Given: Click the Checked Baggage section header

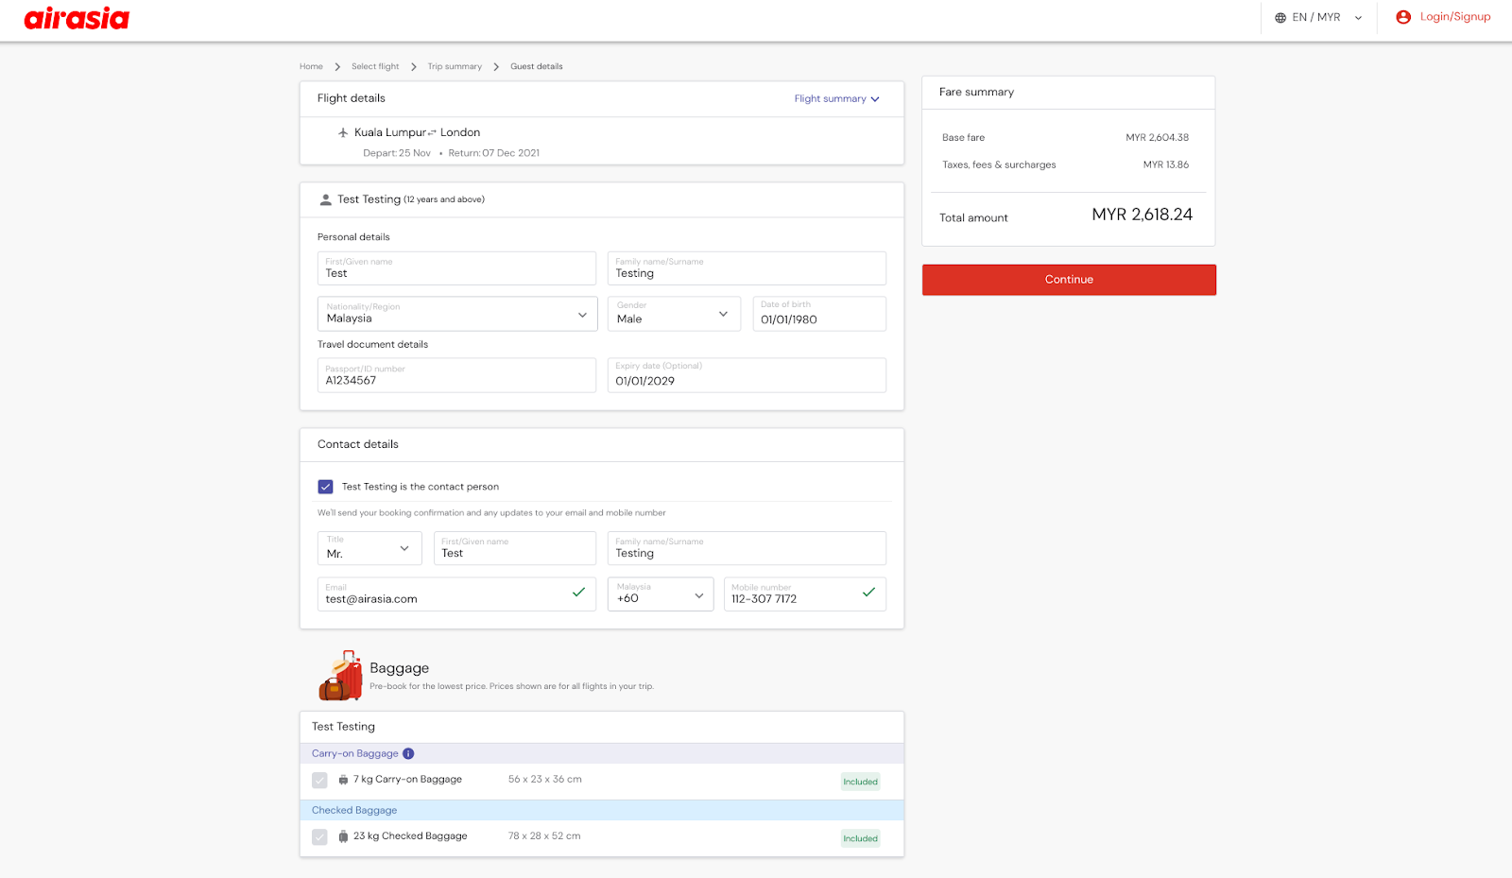Looking at the screenshot, I should [602, 811].
